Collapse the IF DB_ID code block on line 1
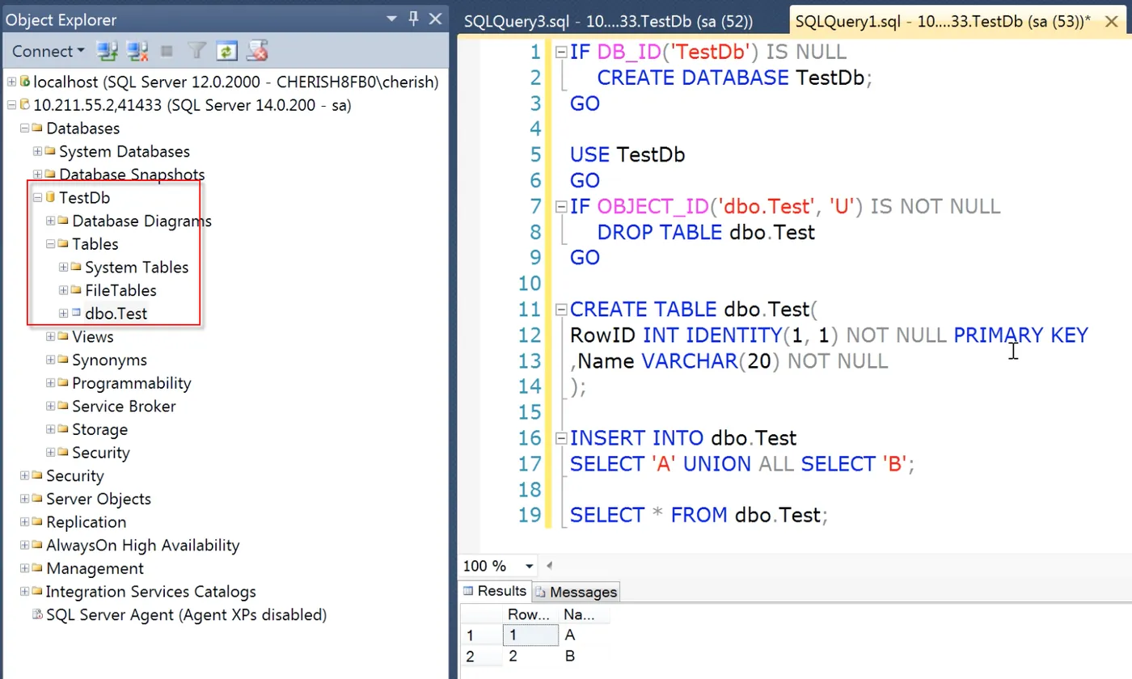The width and height of the screenshot is (1132, 679). click(x=560, y=53)
